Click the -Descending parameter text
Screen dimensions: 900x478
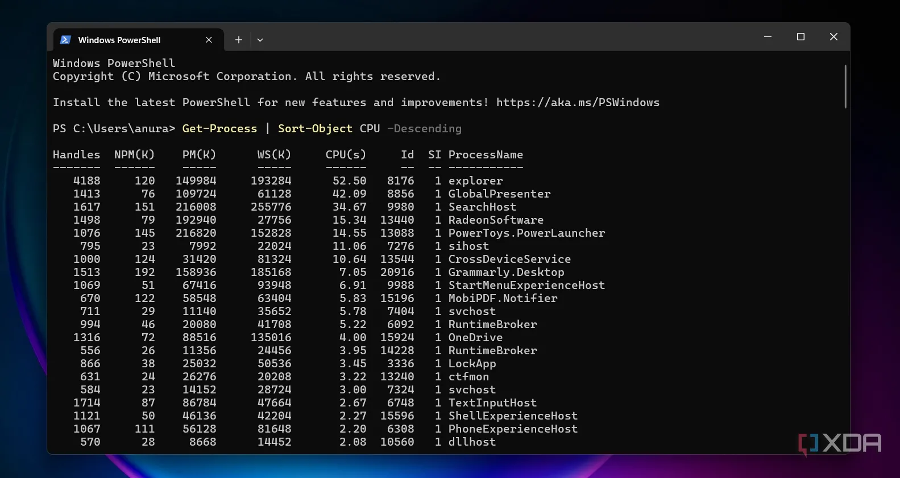[424, 129]
